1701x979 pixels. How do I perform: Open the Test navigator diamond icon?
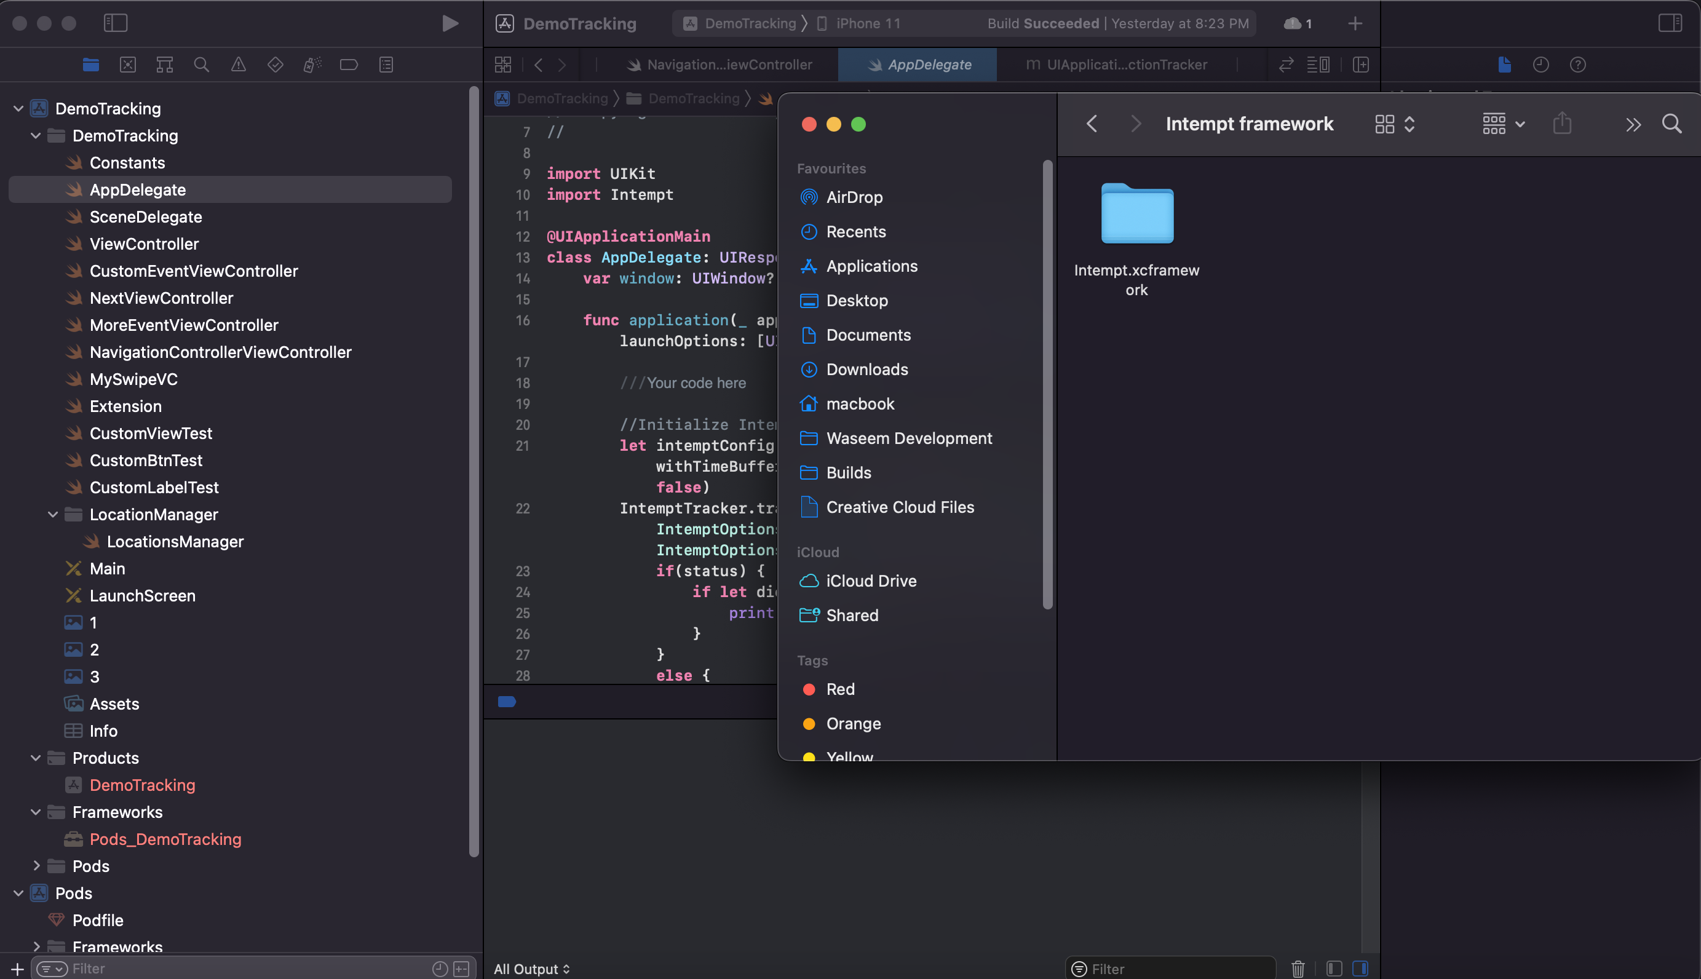(x=275, y=65)
